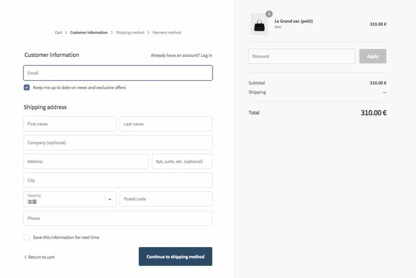Click the Discount code field
The width and height of the screenshot is (416, 278).
pyautogui.click(x=301, y=56)
